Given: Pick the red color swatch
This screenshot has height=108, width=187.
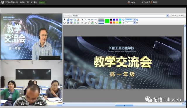Looking at the screenshot, I should click(111, 22).
